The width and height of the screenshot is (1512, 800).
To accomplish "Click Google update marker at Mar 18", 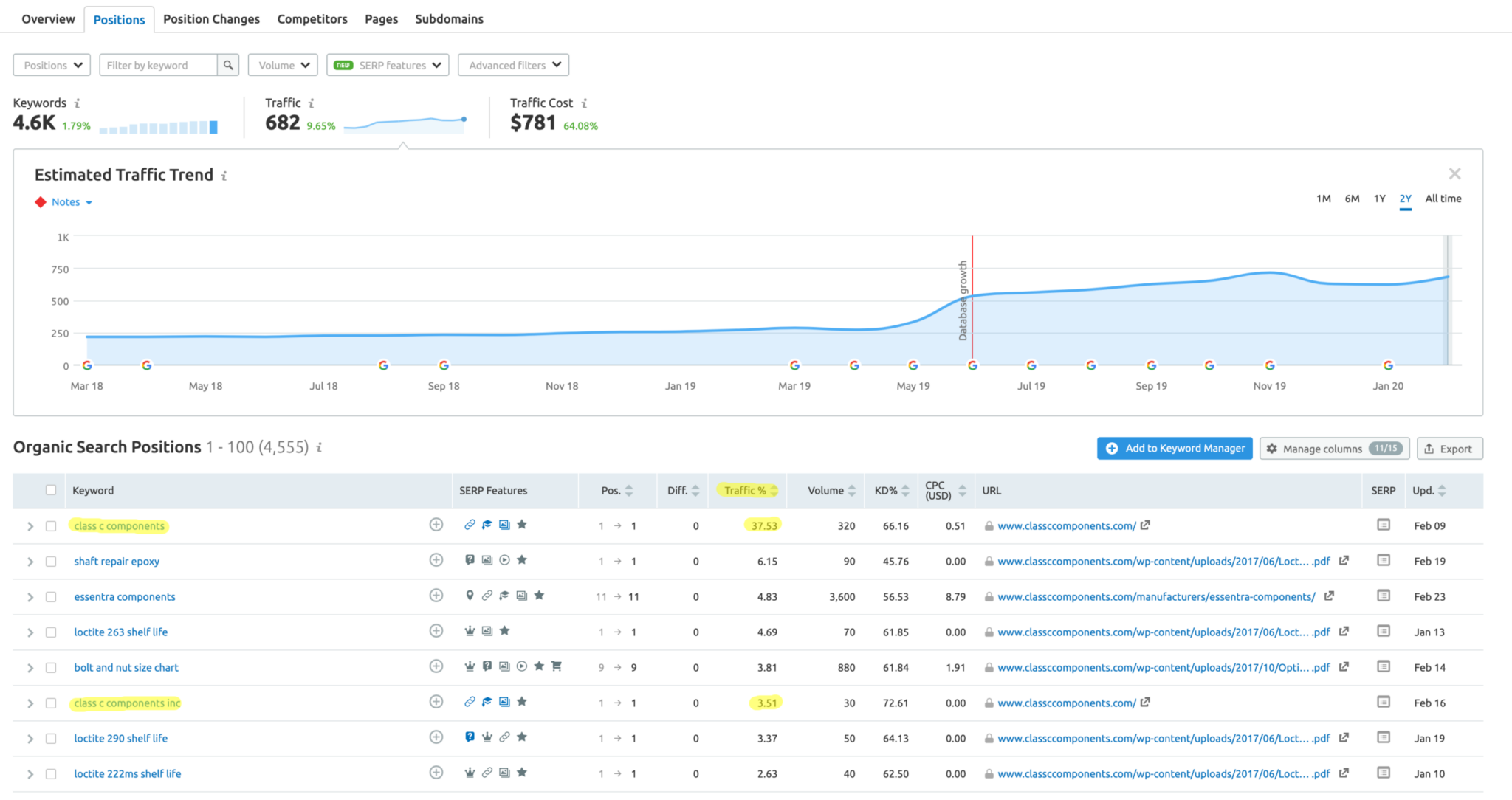I will (87, 365).
